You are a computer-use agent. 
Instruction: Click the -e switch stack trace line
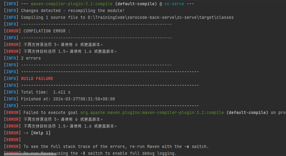point(116,146)
